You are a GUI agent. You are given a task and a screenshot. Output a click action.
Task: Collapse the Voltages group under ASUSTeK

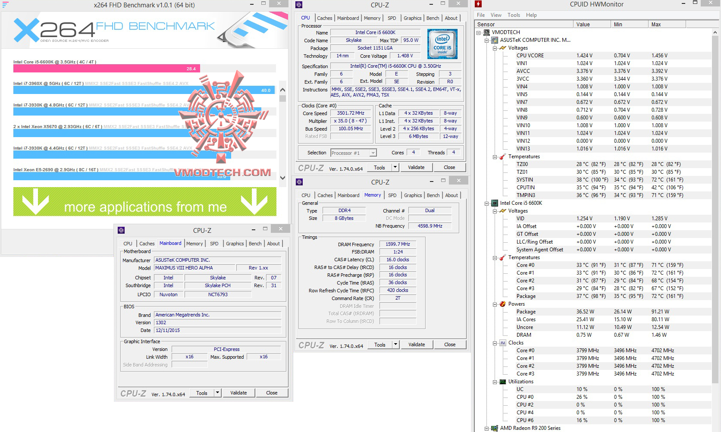click(495, 48)
